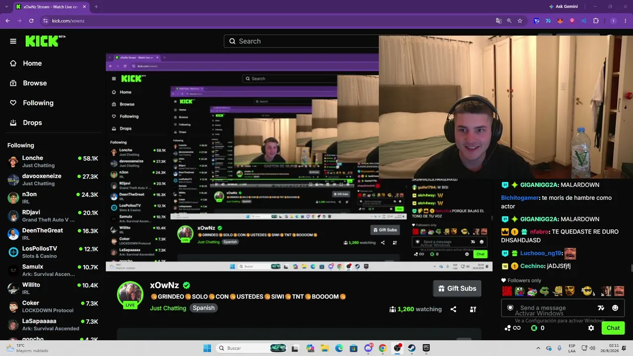This screenshot has height=356, width=633.
Task: Open LaSapaaaaa's channel in sidebar
Action: [52, 325]
